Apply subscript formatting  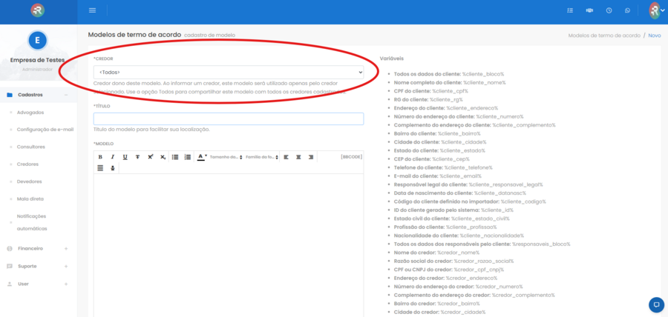pyautogui.click(x=163, y=157)
